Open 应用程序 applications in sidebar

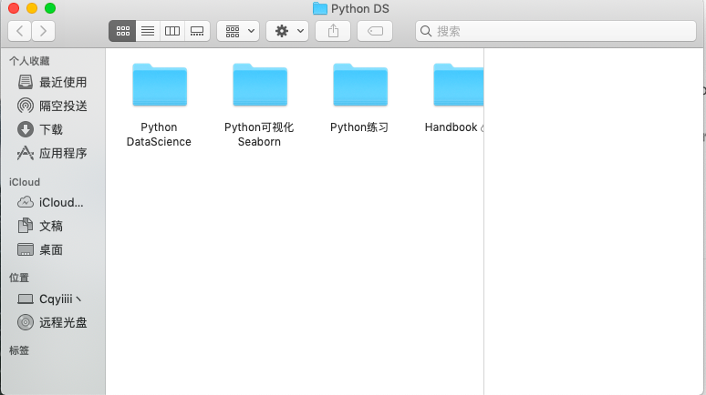coord(62,153)
